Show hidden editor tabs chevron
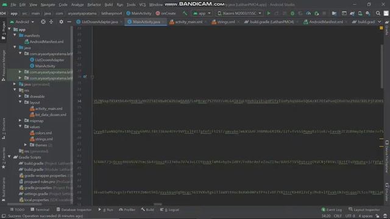This screenshot has height=219, width=390. click(x=379, y=22)
